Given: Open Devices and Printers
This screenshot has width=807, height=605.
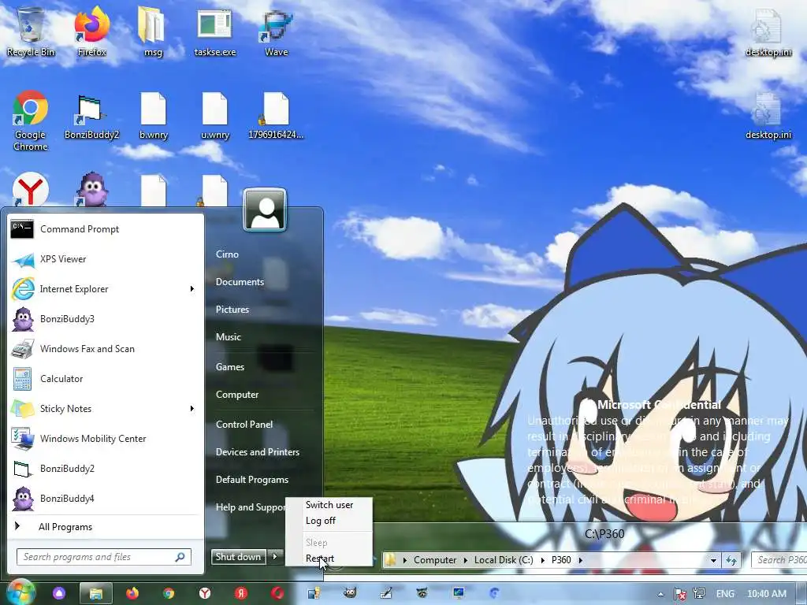Looking at the screenshot, I should (x=258, y=452).
